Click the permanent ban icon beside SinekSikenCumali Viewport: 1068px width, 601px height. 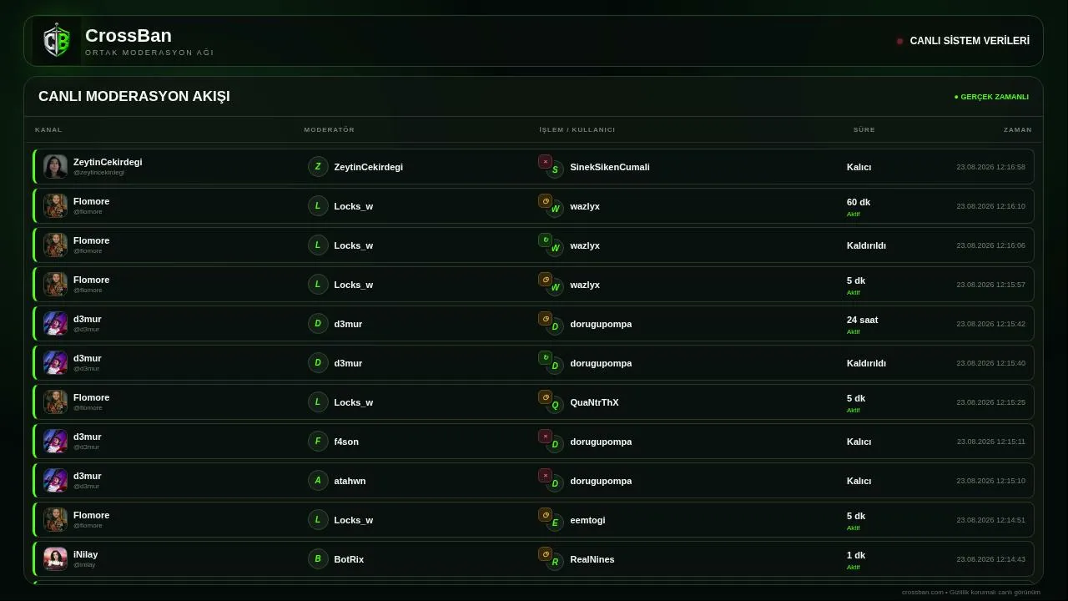tap(545, 162)
